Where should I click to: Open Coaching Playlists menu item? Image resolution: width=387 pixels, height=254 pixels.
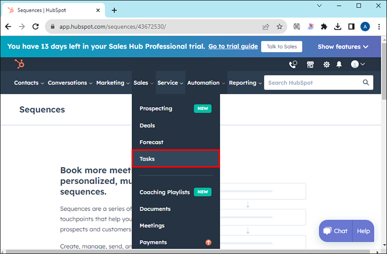[176, 192]
